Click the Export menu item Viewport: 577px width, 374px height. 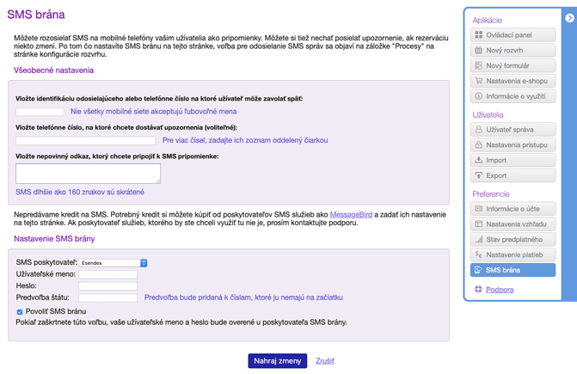(513, 175)
